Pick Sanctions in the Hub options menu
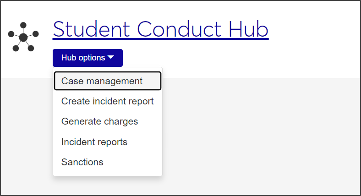The image size is (361, 196). [x=82, y=162]
